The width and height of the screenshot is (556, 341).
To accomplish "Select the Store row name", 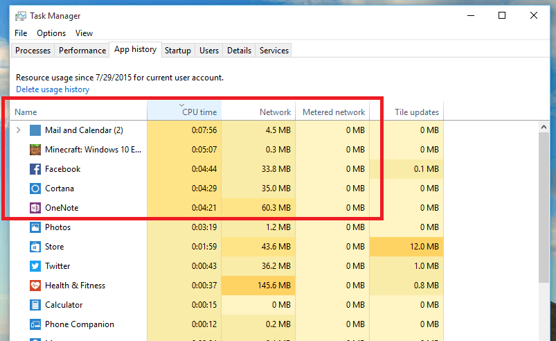I will click(54, 247).
